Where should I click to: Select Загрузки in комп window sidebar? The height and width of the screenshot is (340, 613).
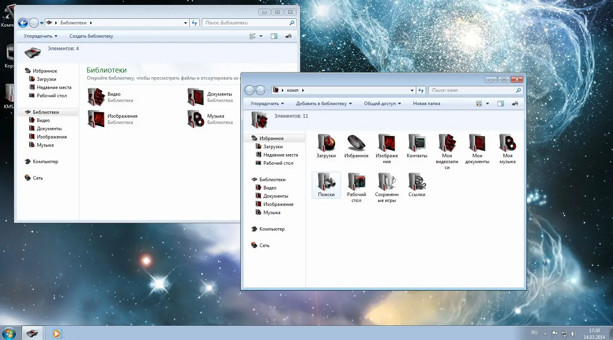[x=273, y=147]
